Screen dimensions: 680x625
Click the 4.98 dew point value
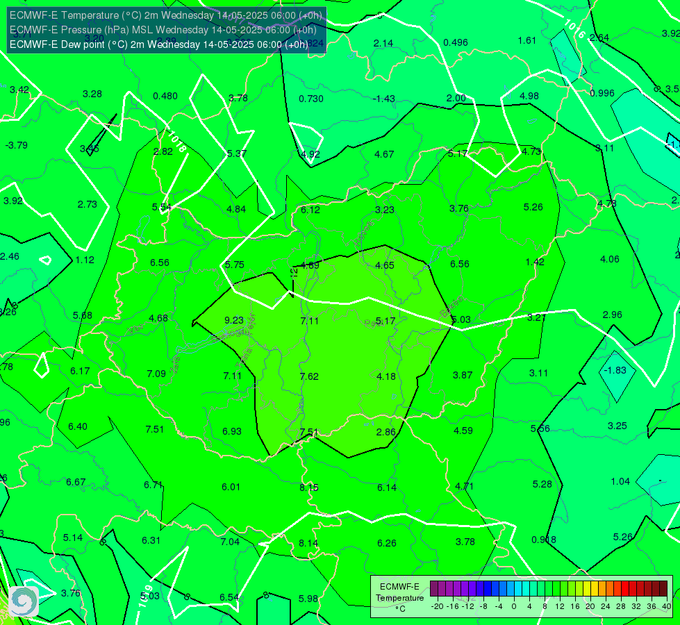coord(529,96)
